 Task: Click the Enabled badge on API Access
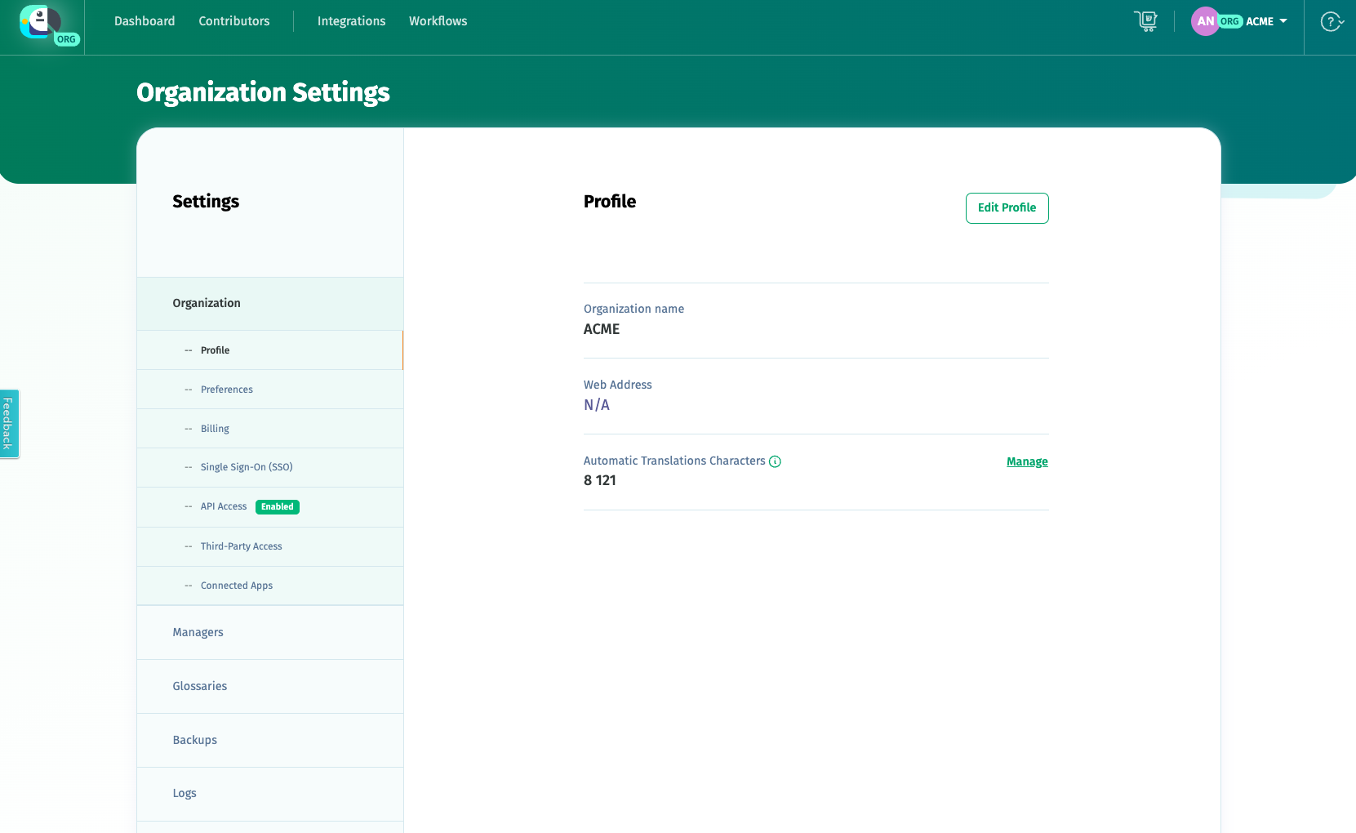tap(278, 507)
